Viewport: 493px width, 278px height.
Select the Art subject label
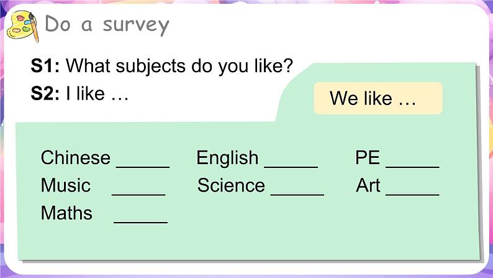click(x=368, y=185)
